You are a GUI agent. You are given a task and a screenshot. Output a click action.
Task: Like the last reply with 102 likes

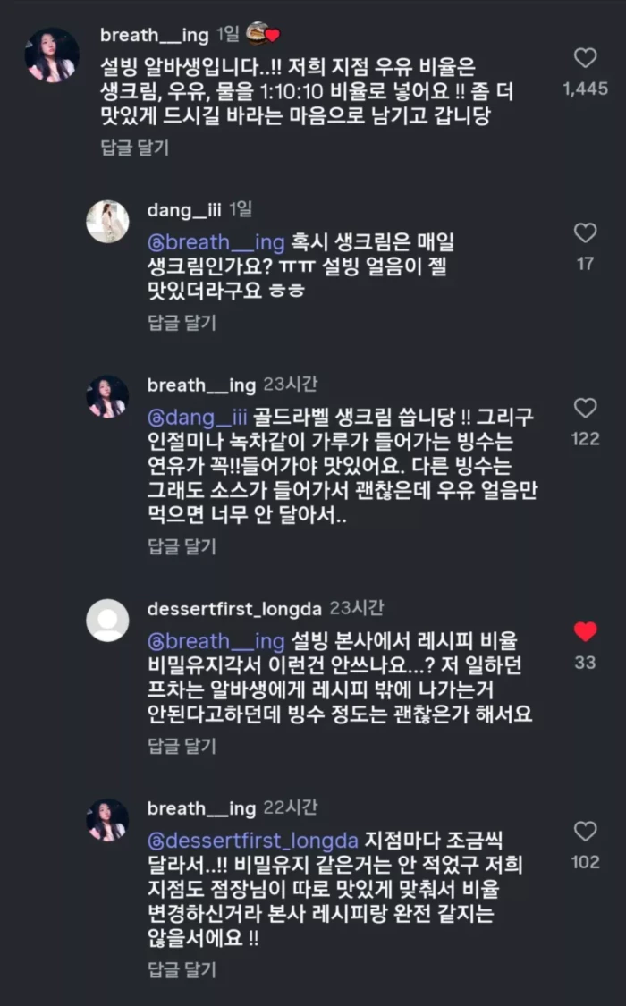(585, 832)
